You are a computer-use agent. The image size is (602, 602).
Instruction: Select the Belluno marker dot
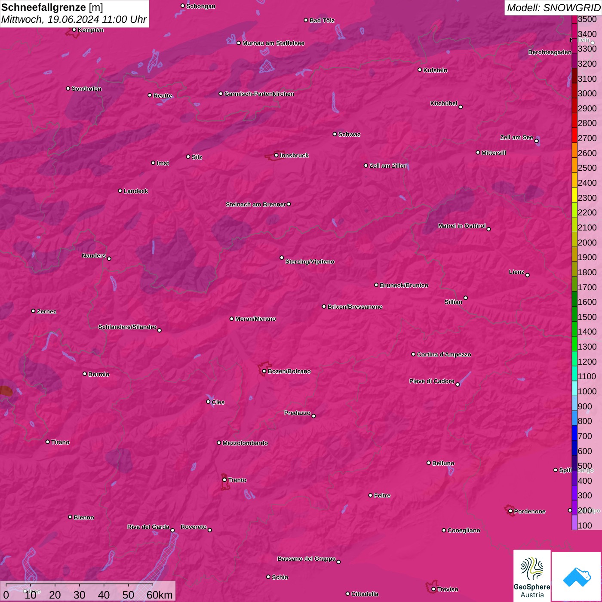click(428, 463)
